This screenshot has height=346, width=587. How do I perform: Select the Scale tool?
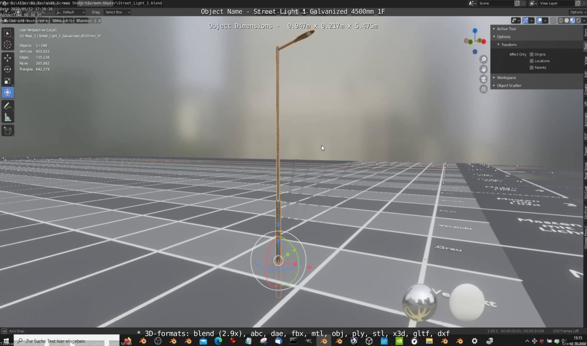(8, 81)
